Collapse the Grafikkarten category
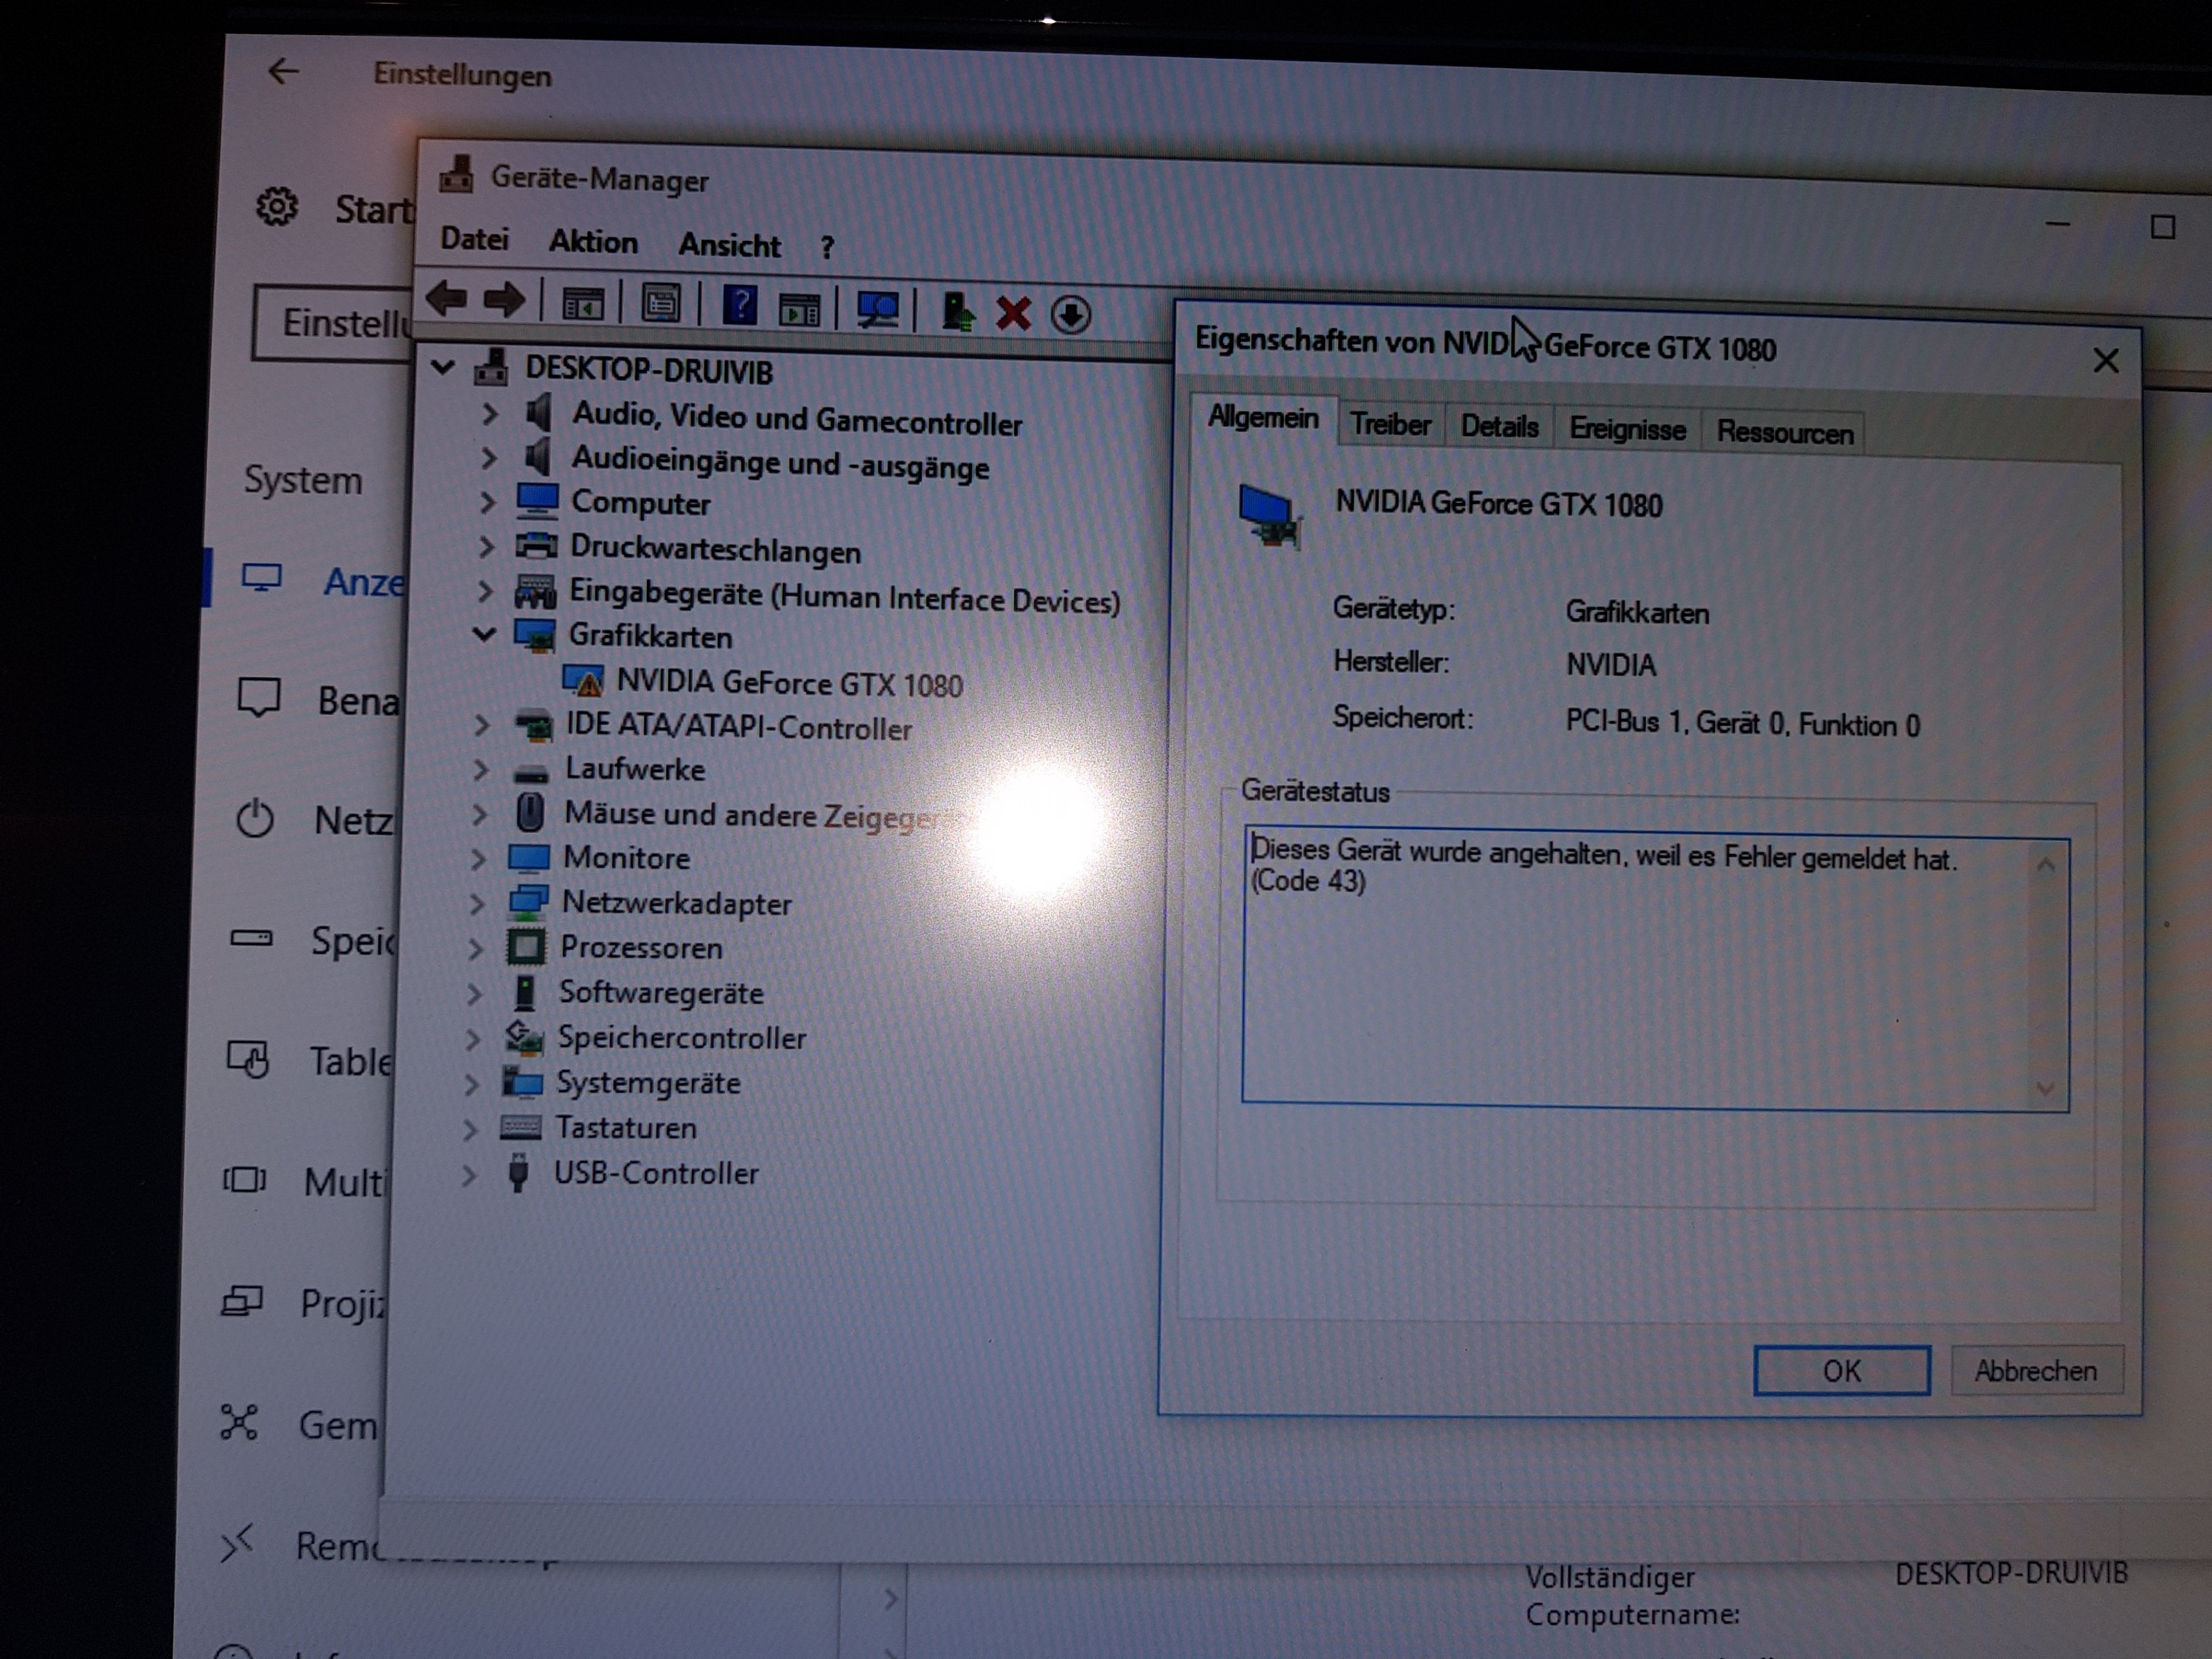The height and width of the screenshot is (1659, 2212). tap(485, 634)
